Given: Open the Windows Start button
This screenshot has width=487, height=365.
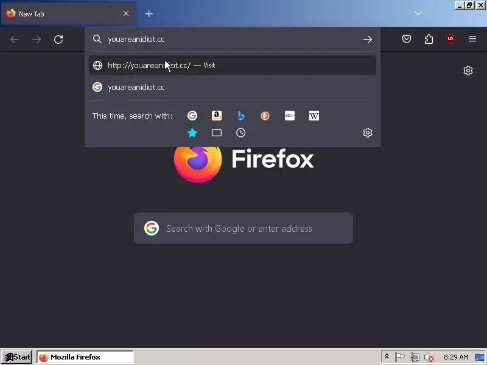Looking at the screenshot, I should coord(16,357).
